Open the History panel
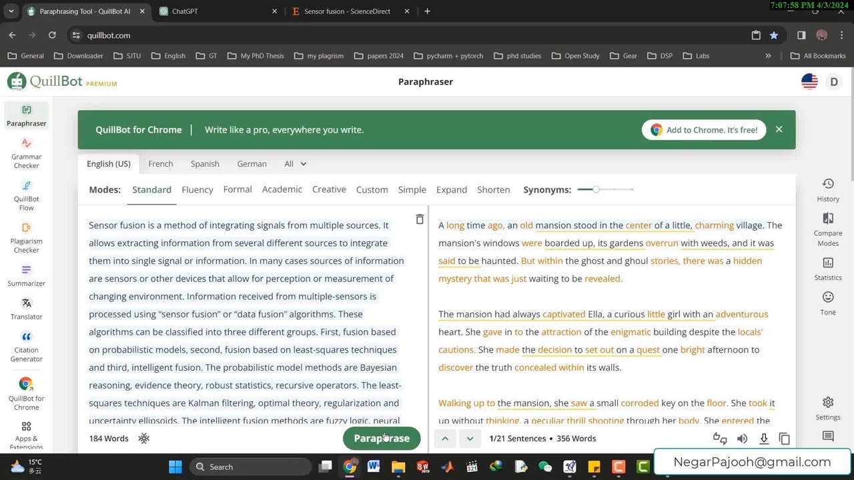Screen dimensions: 854x480 click(828, 189)
